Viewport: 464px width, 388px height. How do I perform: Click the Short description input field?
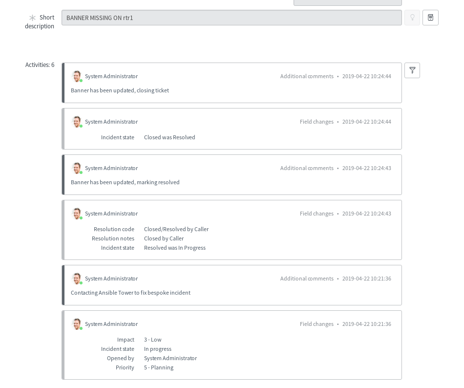pos(232,18)
